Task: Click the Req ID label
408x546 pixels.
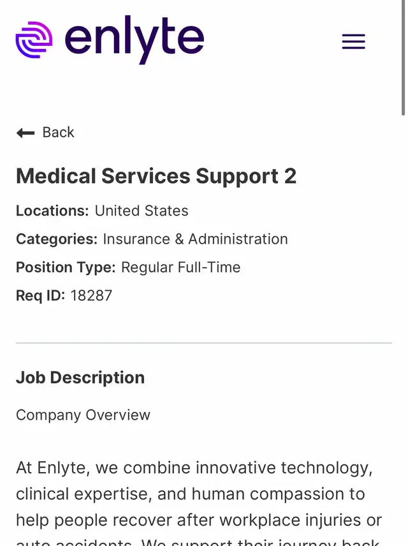Action: (40, 295)
